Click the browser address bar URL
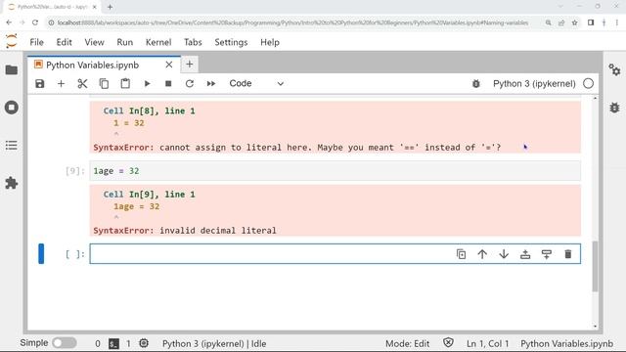This screenshot has width=626, height=352. tap(292, 22)
